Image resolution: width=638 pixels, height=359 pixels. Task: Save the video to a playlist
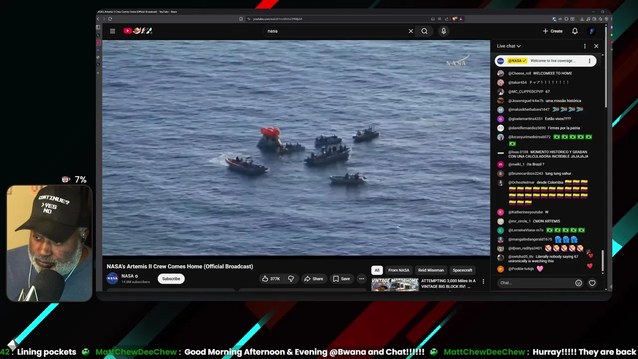(341, 279)
